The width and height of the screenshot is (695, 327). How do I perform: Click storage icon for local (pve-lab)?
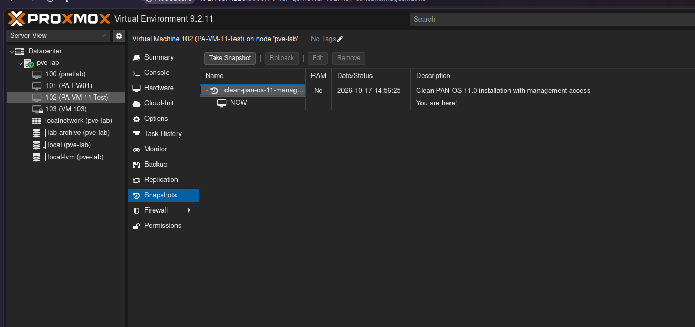point(39,145)
